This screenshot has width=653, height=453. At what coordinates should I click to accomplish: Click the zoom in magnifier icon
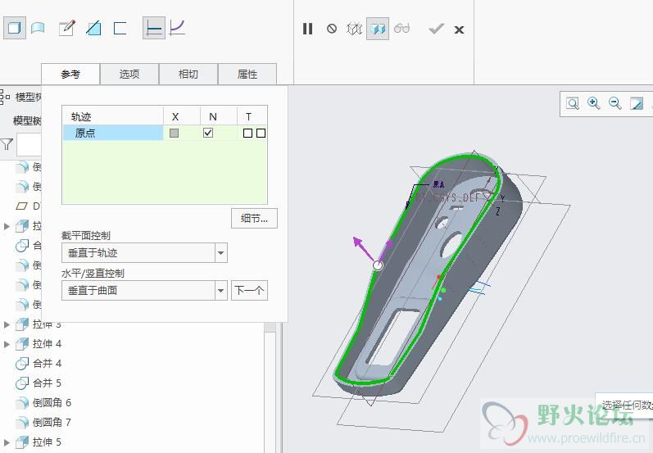click(x=593, y=103)
